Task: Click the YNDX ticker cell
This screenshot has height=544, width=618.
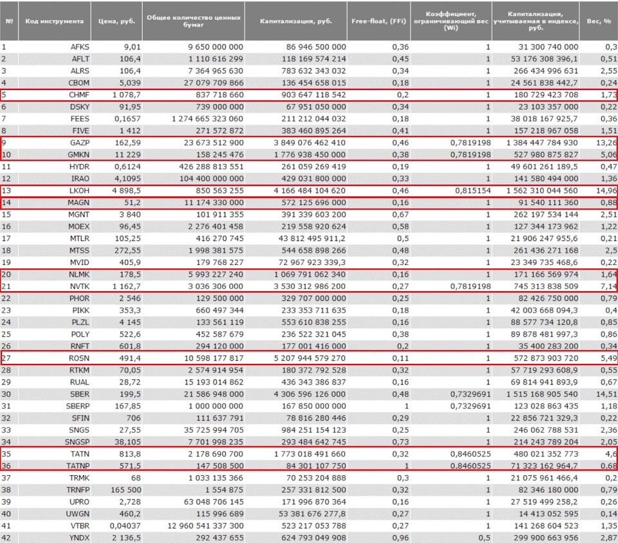Action: point(79,538)
